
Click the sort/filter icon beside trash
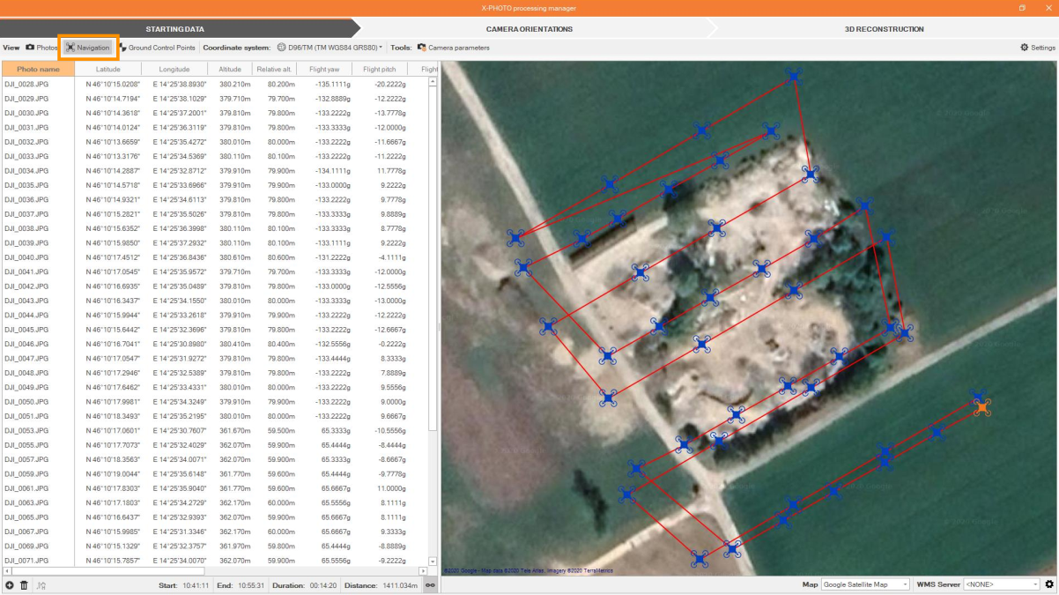pos(41,585)
